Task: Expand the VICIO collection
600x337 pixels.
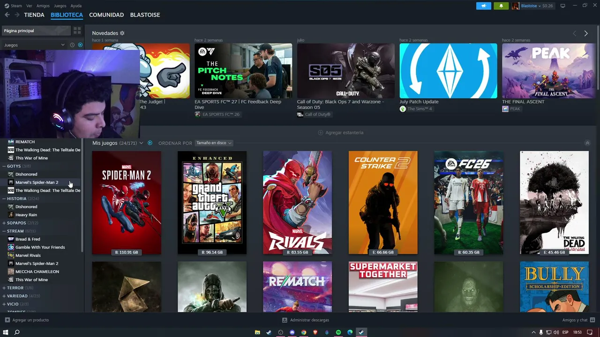Action: point(4,304)
